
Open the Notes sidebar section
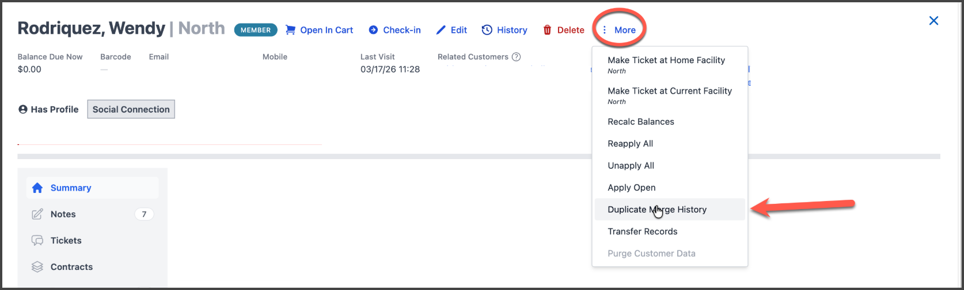pos(63,214)
